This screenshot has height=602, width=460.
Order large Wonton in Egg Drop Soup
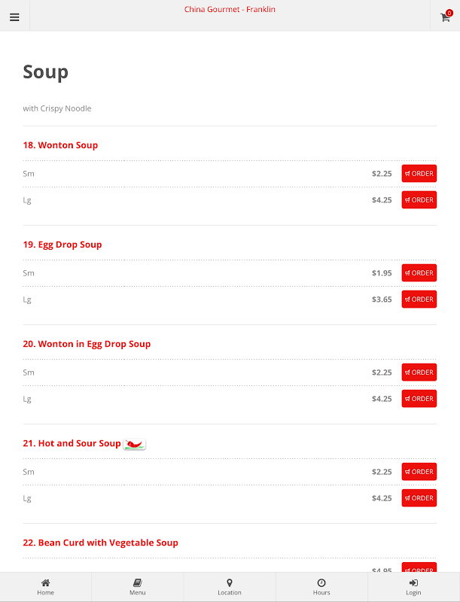(x=419, y=399)
